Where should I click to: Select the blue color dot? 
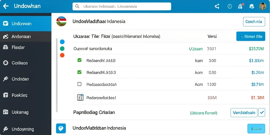[62, 42]
